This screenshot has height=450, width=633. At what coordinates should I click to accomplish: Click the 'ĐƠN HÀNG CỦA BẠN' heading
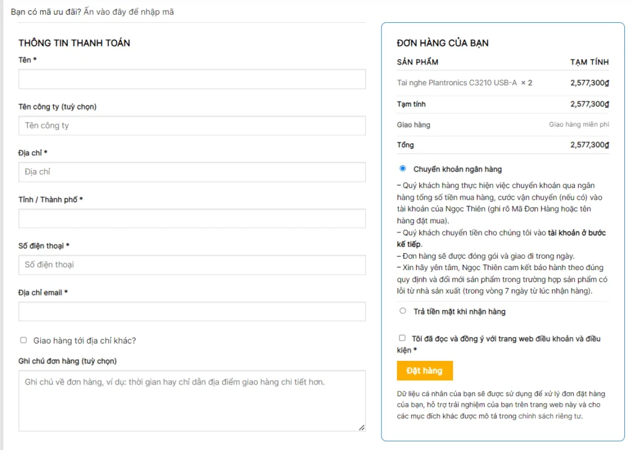[x=443, y=43]
